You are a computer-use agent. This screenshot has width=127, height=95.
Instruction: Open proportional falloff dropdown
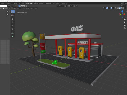click(77, 6)
